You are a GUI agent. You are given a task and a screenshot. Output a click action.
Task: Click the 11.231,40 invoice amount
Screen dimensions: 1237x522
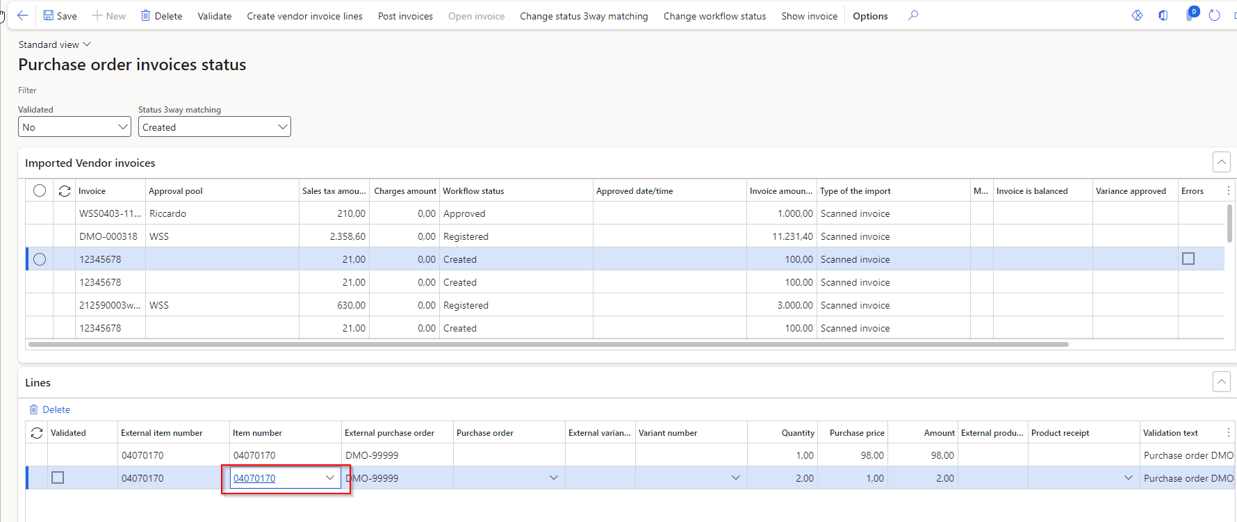tap(781, 236)
